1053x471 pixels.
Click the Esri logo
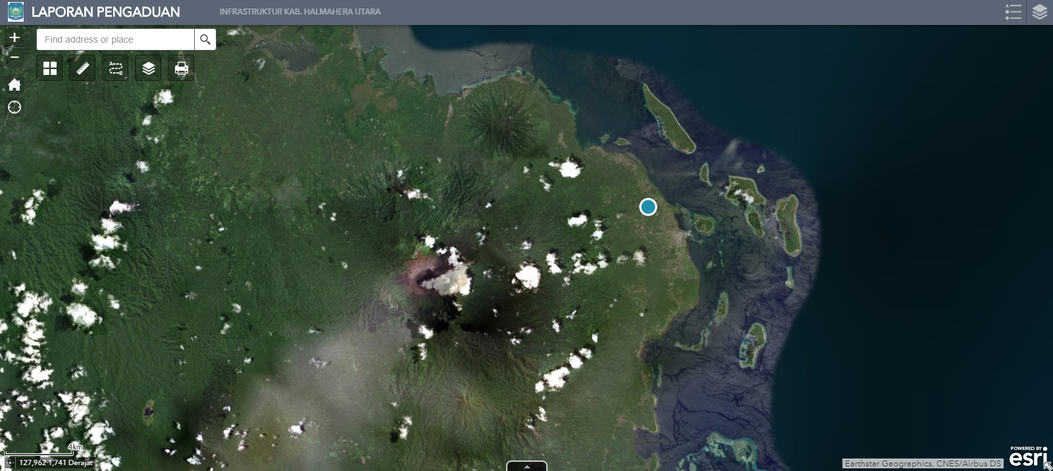[x=1028, y=457]
